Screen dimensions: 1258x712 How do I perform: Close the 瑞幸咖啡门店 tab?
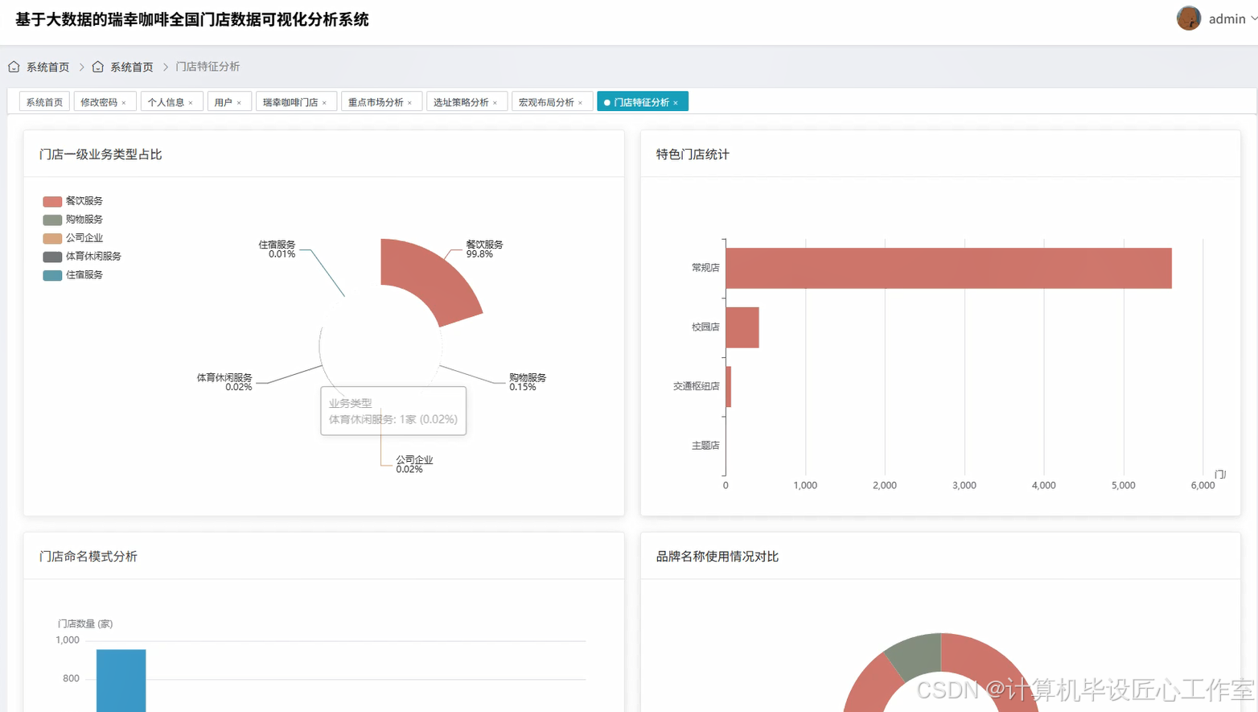324,103
